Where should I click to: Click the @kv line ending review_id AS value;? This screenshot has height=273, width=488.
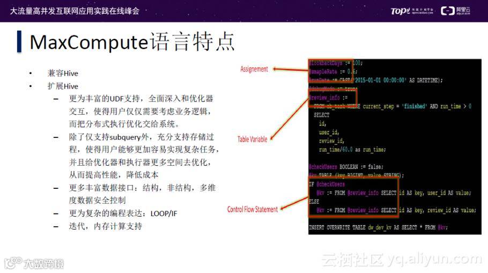396,210
